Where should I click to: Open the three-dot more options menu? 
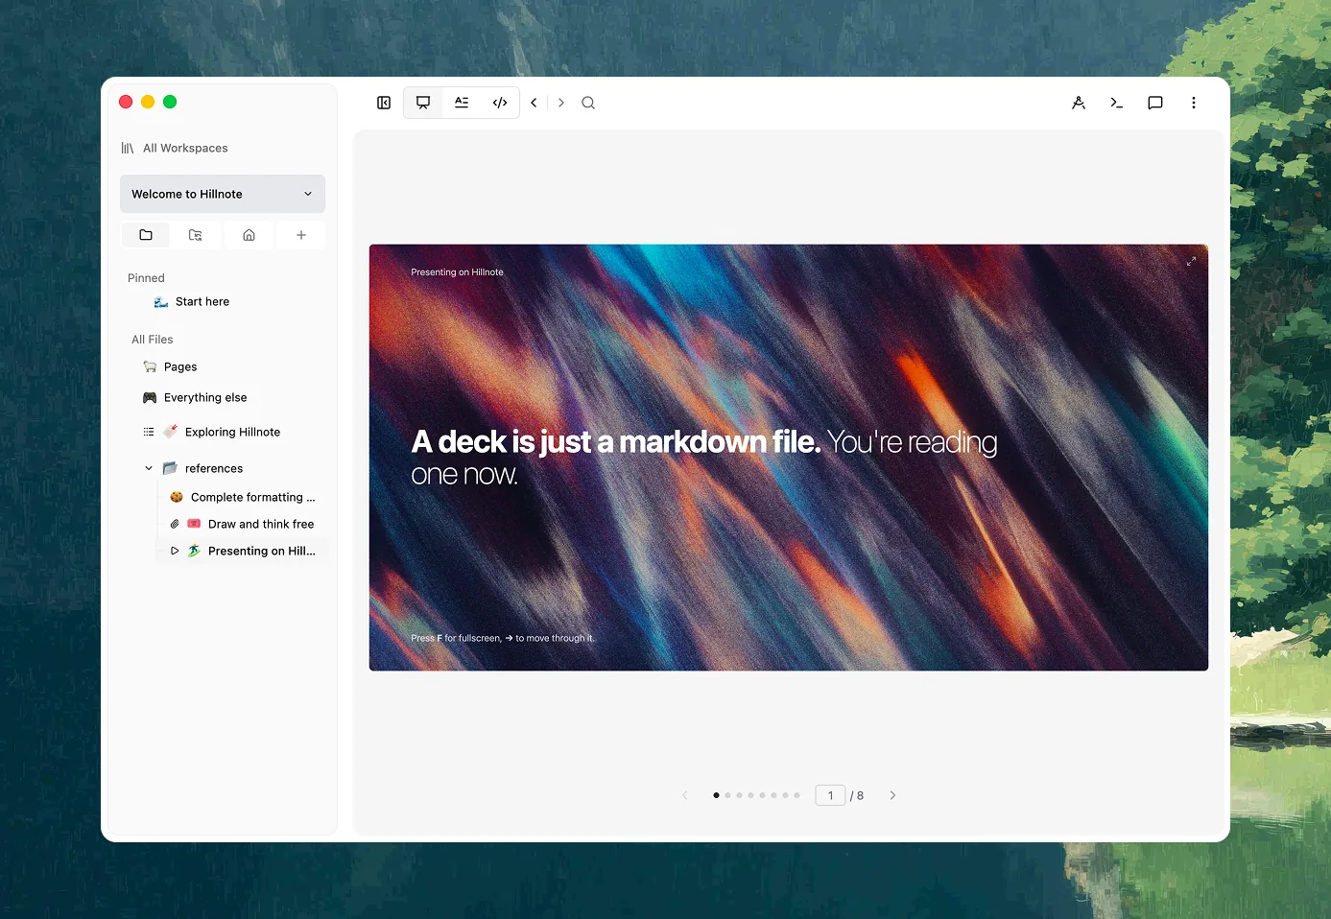[x=1194, y=103]
